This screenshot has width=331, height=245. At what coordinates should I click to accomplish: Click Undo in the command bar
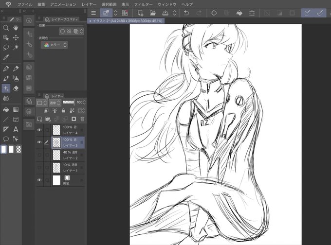click(186, 13)
